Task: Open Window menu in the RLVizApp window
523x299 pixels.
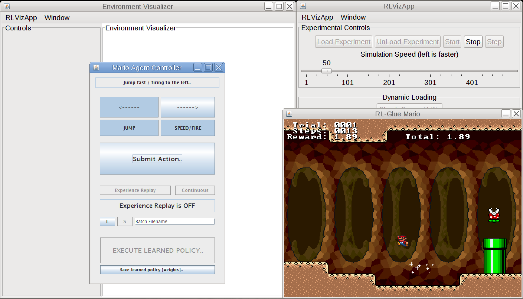Action: (x=353, y=17)
